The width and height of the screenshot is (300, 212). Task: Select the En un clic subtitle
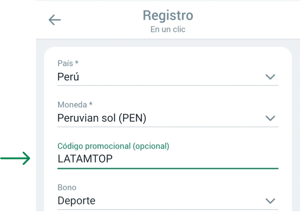168,30
